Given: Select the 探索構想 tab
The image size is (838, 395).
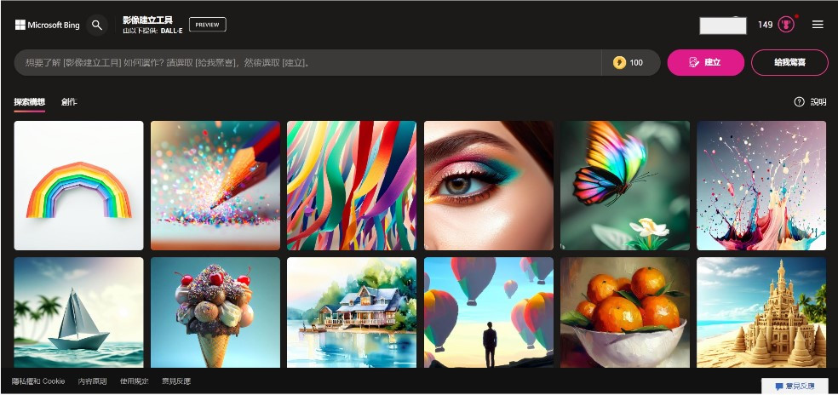Looking at the screenshot, I should click(x=30, y=102).
